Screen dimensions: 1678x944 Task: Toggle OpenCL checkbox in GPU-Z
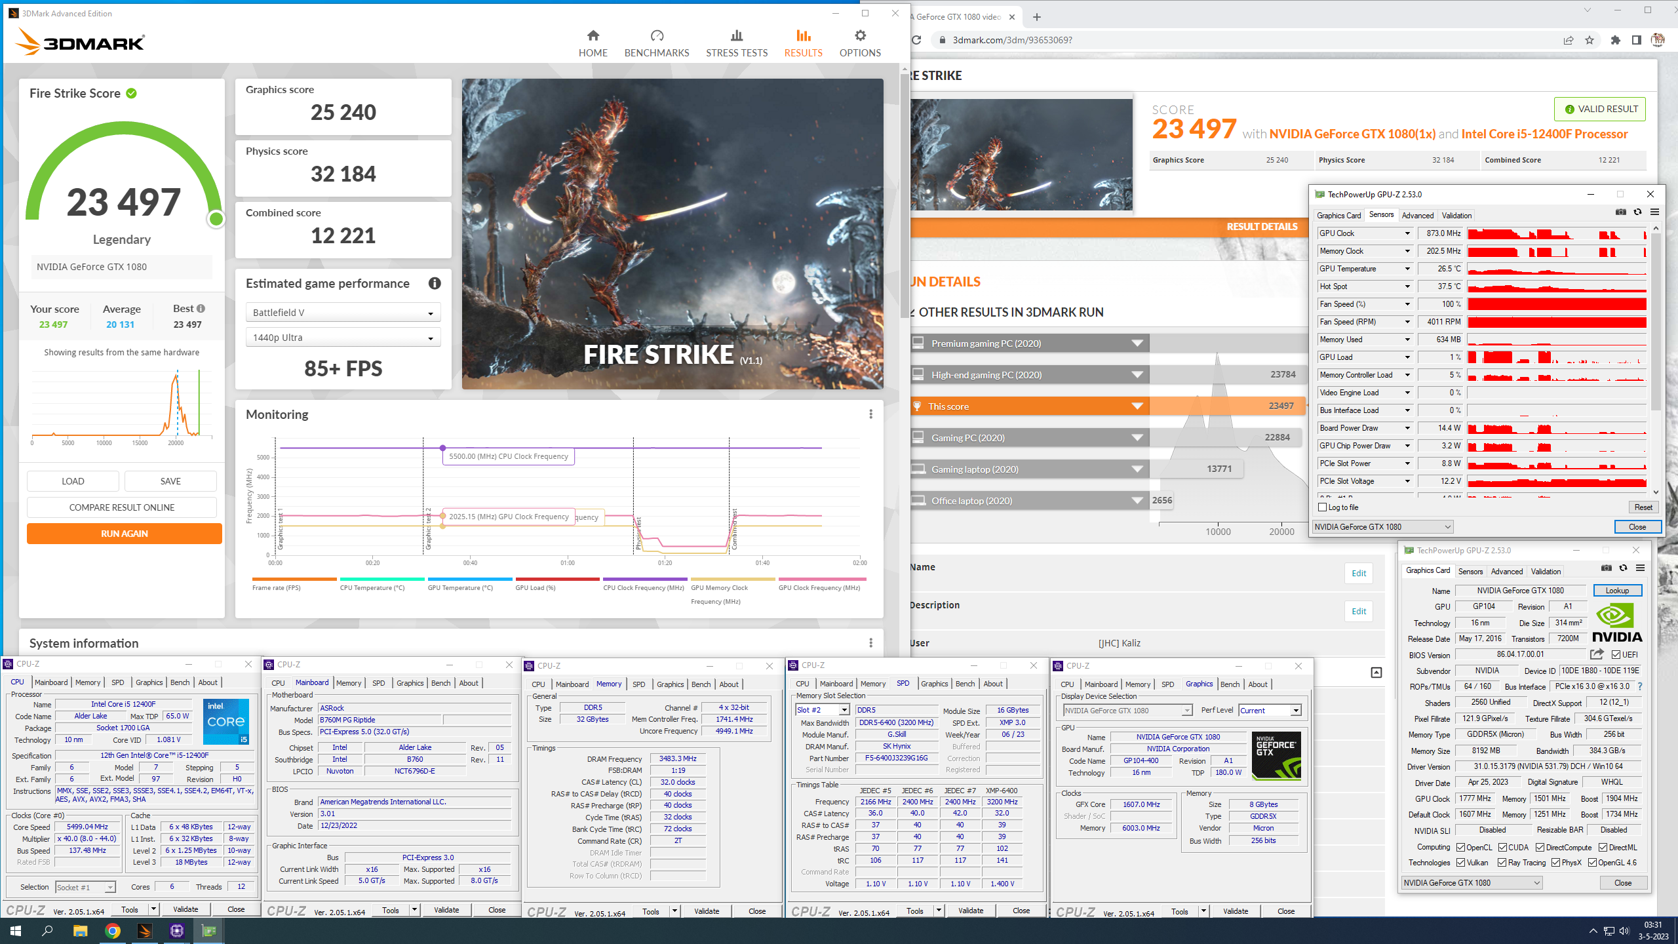1460,847
